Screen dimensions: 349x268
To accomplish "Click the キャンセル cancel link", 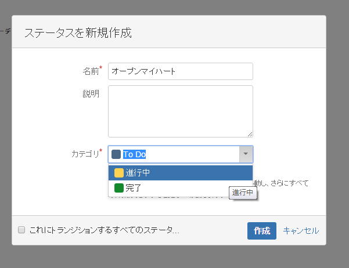I will [301, 231].
